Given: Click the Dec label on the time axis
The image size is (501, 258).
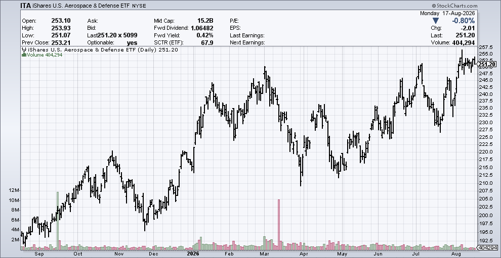Looking at the screenshot, I should (x=153, y=254).
